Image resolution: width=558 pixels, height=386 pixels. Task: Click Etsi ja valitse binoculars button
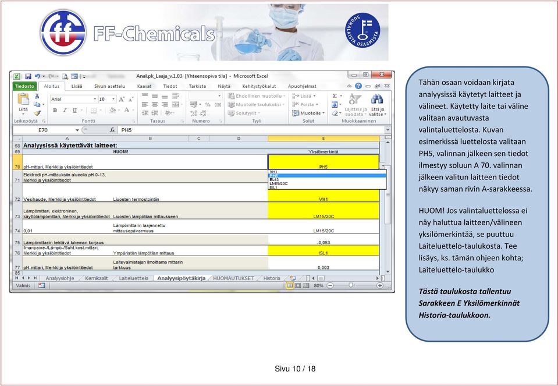coord(377,105)
